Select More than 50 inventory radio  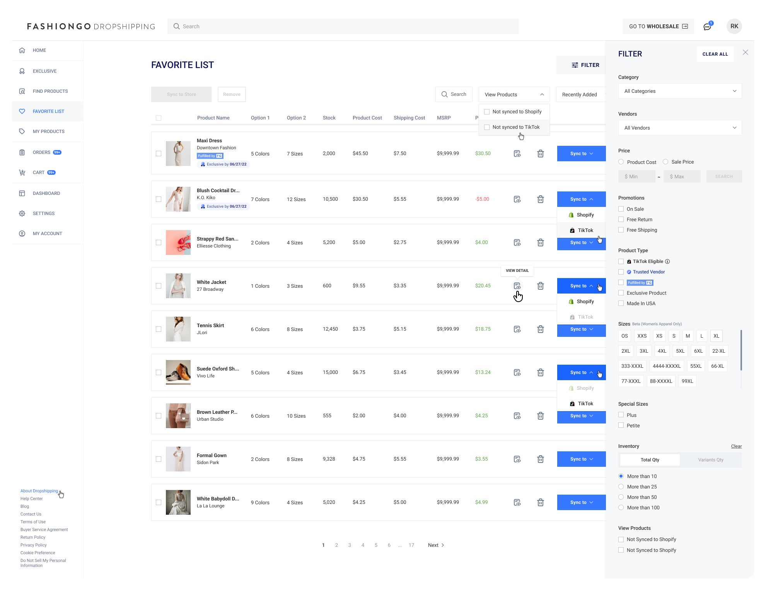[x=621, y=497]
